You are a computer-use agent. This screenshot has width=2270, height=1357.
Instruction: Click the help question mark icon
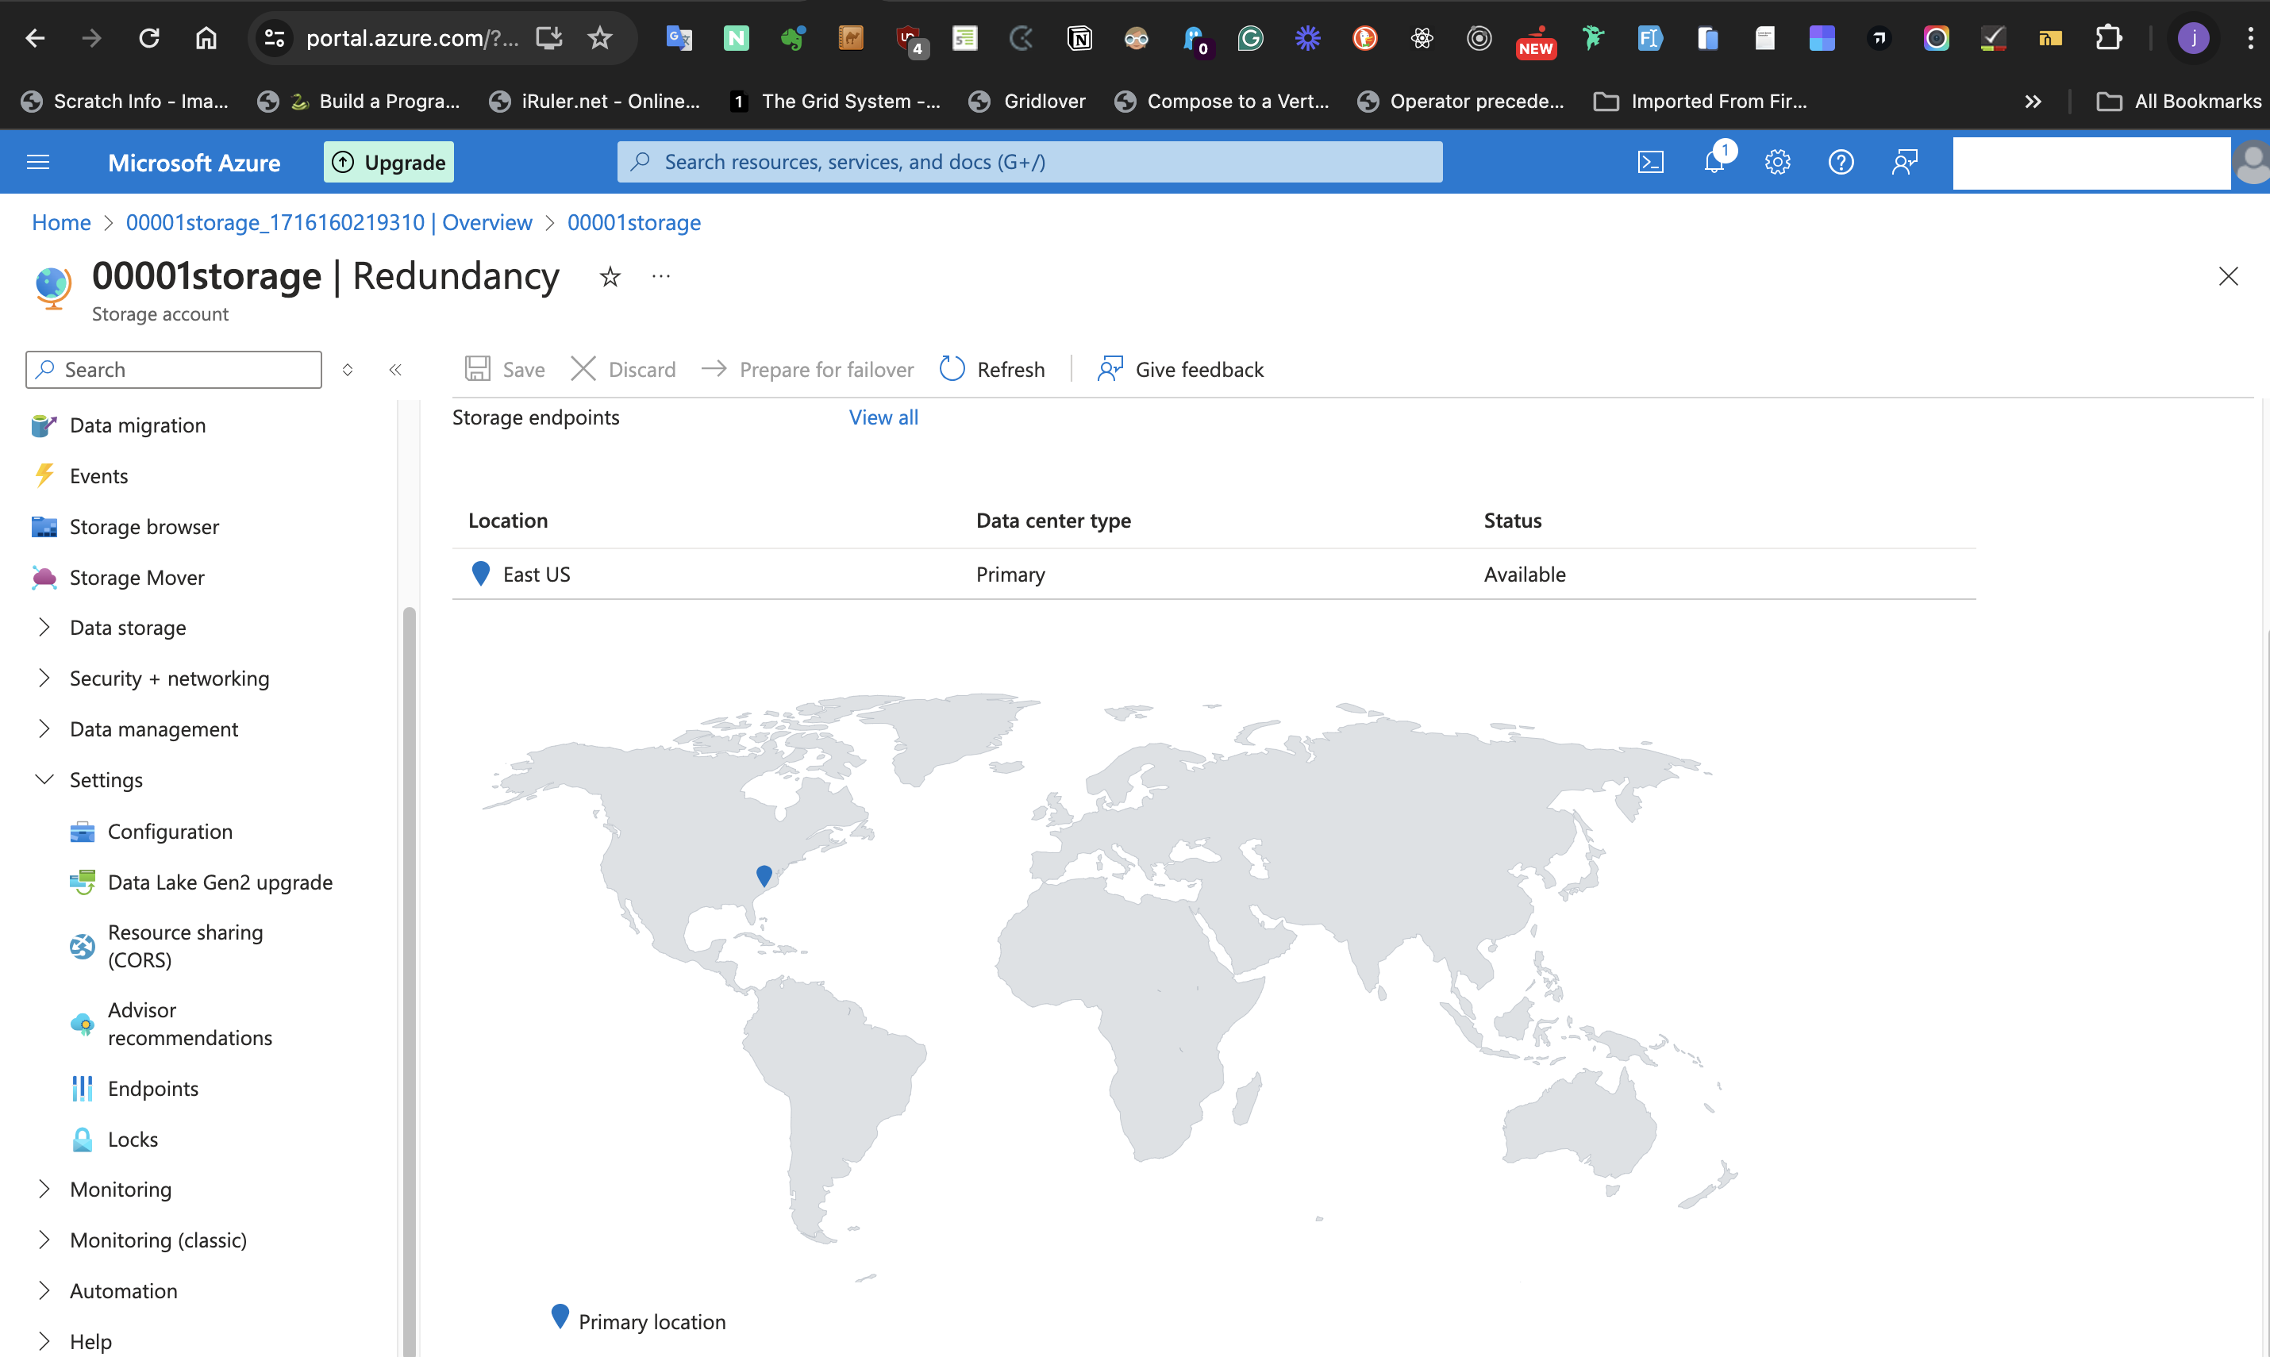pos(1840,162)
